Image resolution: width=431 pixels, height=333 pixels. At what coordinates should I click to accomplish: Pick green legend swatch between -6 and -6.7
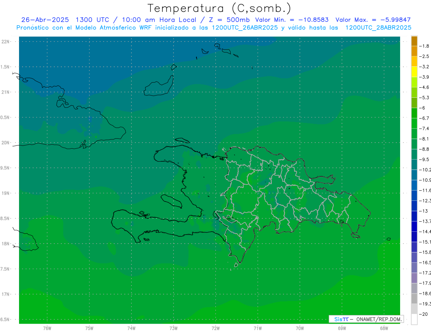[x=414, y=113]
